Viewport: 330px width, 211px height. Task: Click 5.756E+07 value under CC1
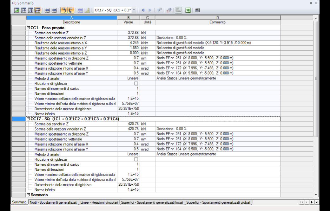click(x=130, y=103)
